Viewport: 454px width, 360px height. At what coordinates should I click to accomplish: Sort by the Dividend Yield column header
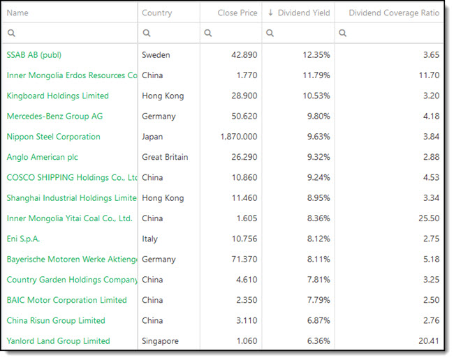(x=304, y=13)
